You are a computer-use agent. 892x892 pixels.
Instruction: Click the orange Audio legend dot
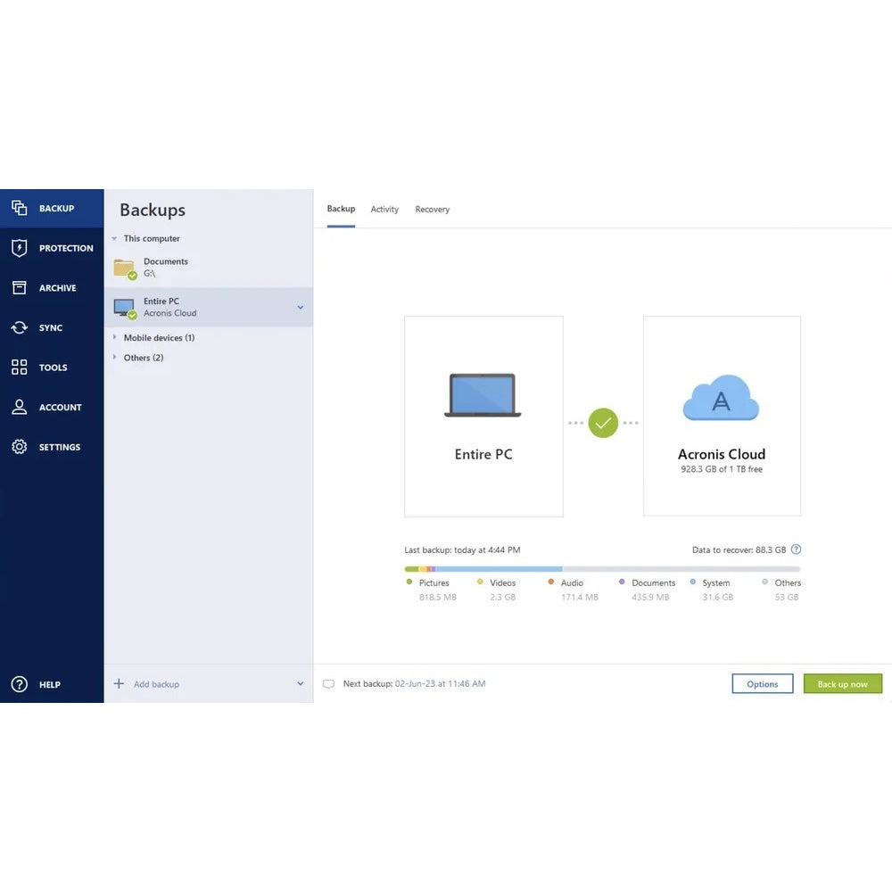click(550, 582)
